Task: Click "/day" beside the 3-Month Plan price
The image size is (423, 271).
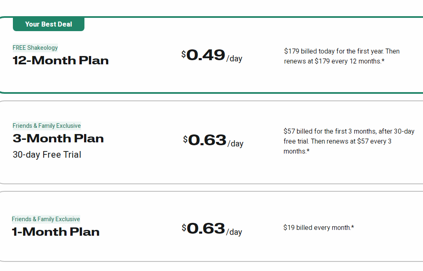Action: click(x=235, y=144)
